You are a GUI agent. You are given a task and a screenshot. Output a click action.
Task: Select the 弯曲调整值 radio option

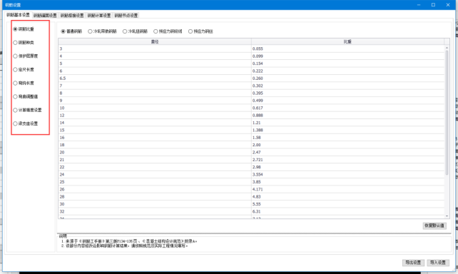pyautogui.click(x=26, y=96)
